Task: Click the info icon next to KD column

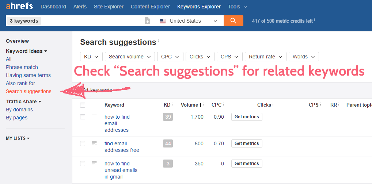Action: [172, 104]
